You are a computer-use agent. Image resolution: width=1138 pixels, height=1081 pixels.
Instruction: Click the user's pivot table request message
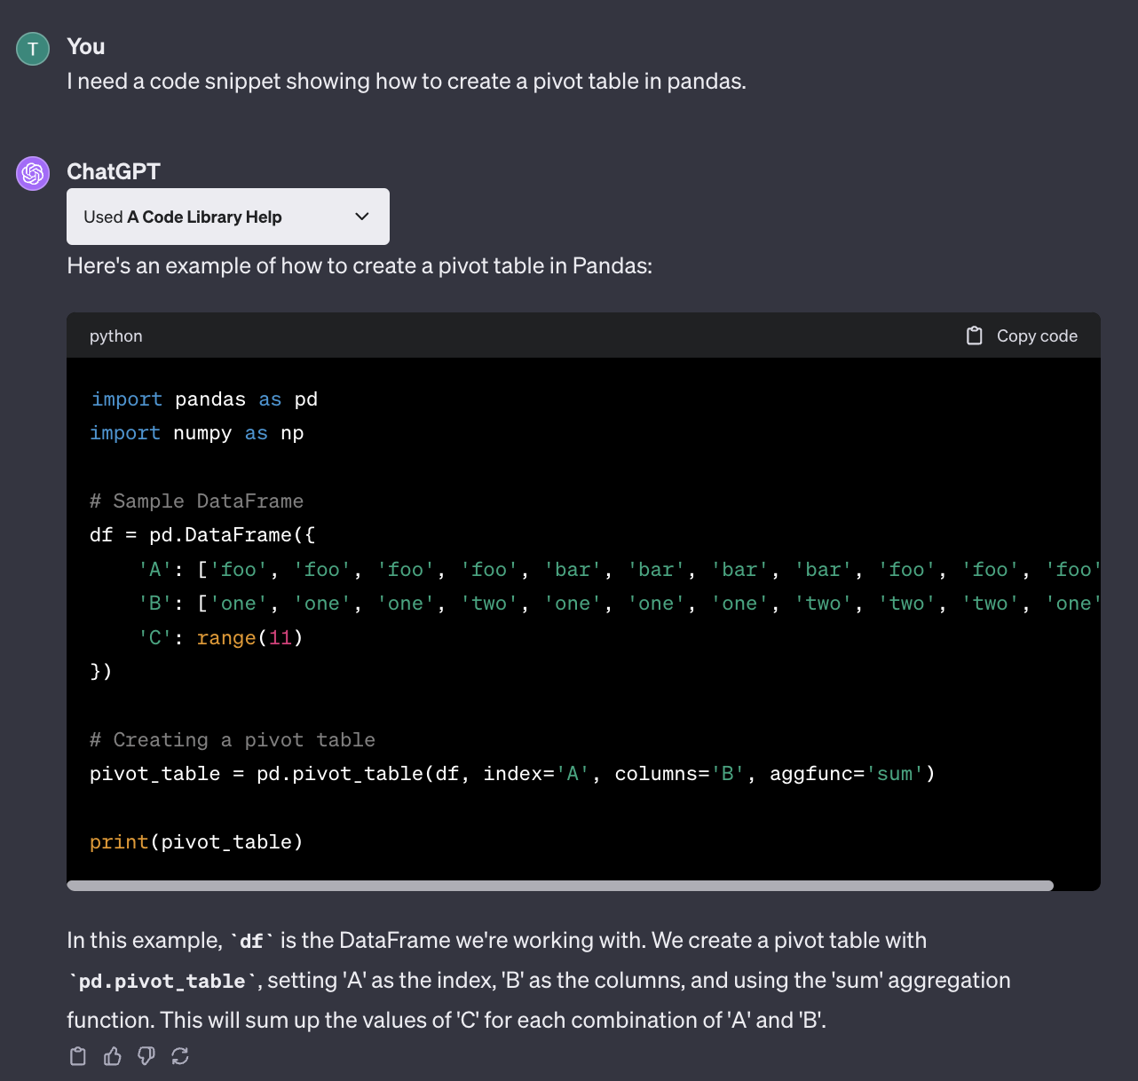407,82
